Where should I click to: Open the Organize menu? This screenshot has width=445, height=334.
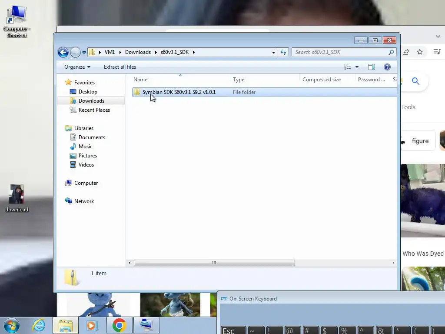pyautogui.click(x=77, y=67)
